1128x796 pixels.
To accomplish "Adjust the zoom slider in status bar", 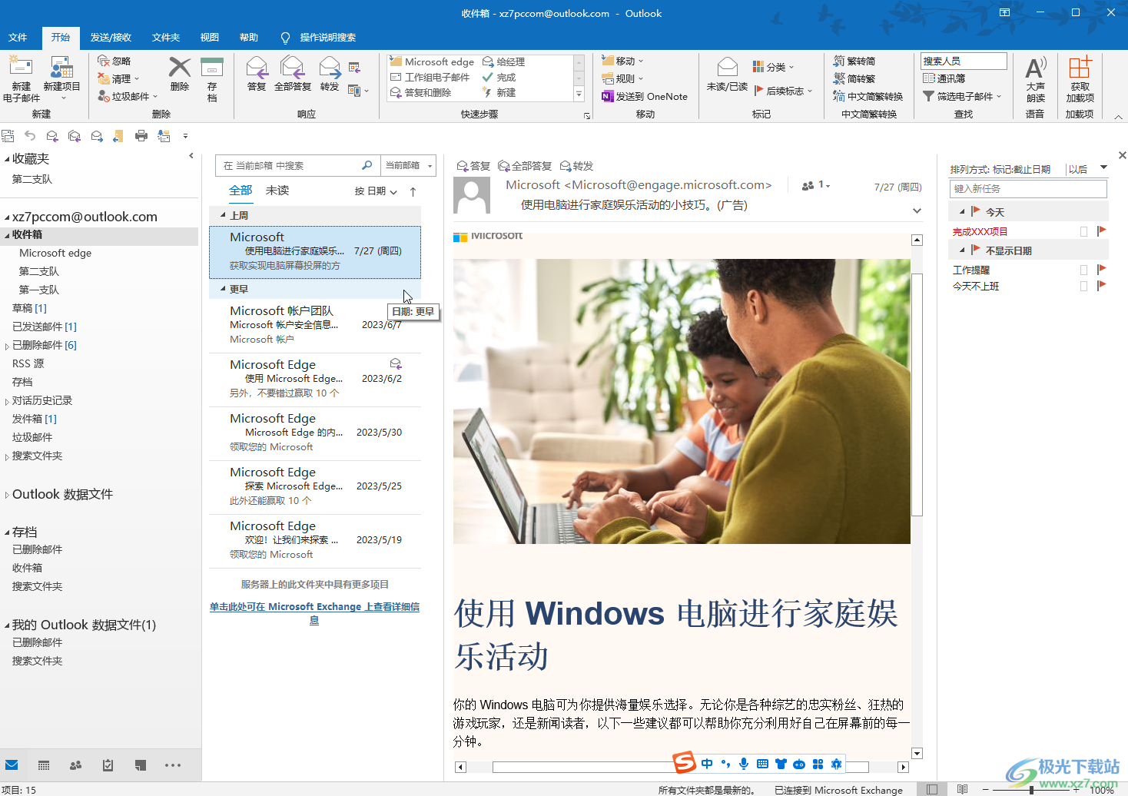I will click(x=1032, y=789).
